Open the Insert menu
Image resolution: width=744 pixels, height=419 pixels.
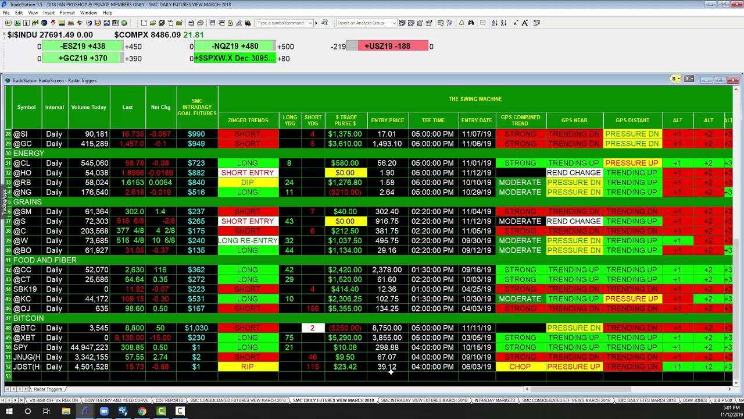click(49, 13)
